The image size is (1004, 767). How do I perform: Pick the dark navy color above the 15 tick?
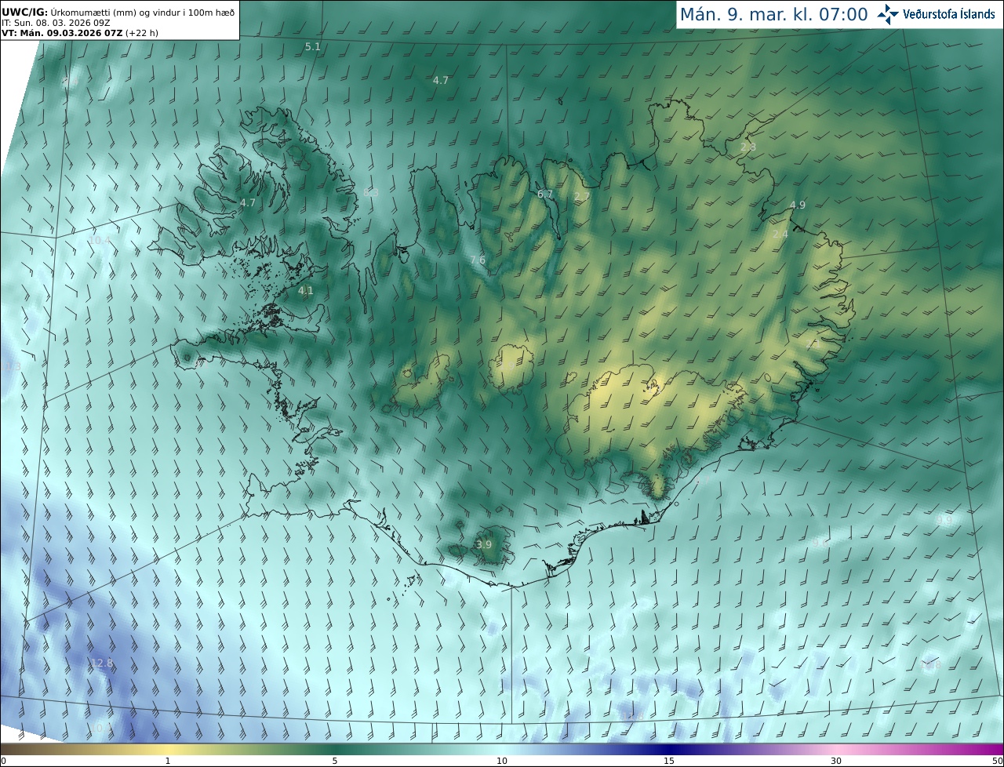click(x=669, y=749)
